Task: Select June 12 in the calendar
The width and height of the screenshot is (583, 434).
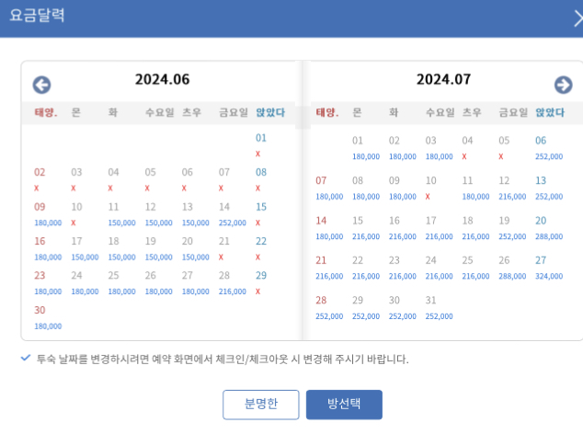Action: click(158, 214)
